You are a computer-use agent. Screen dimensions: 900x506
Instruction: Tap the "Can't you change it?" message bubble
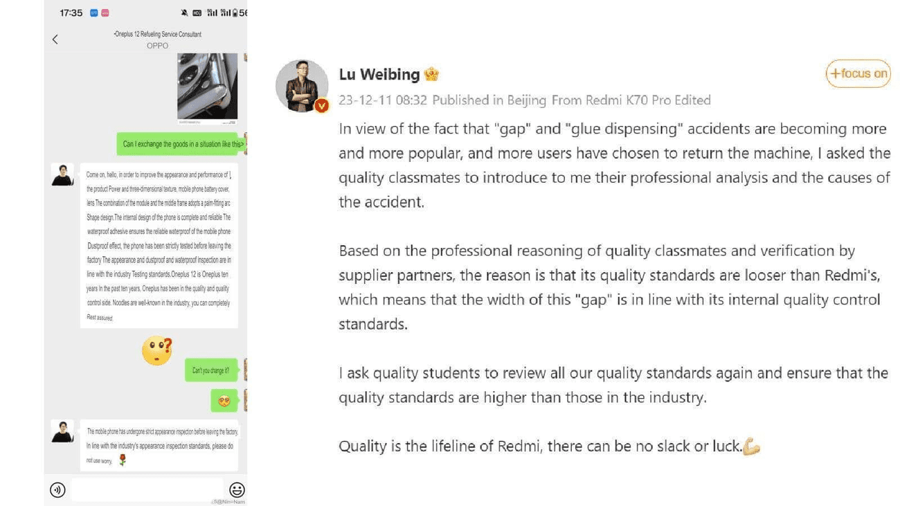pyautogui.click(x=210, y=370)
